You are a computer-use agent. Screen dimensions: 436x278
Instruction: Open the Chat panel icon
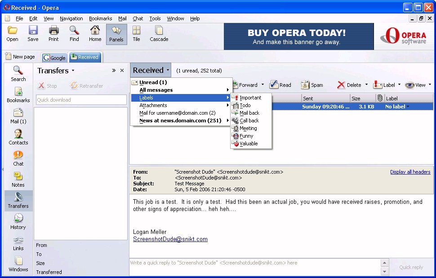[x=18, y=158]
